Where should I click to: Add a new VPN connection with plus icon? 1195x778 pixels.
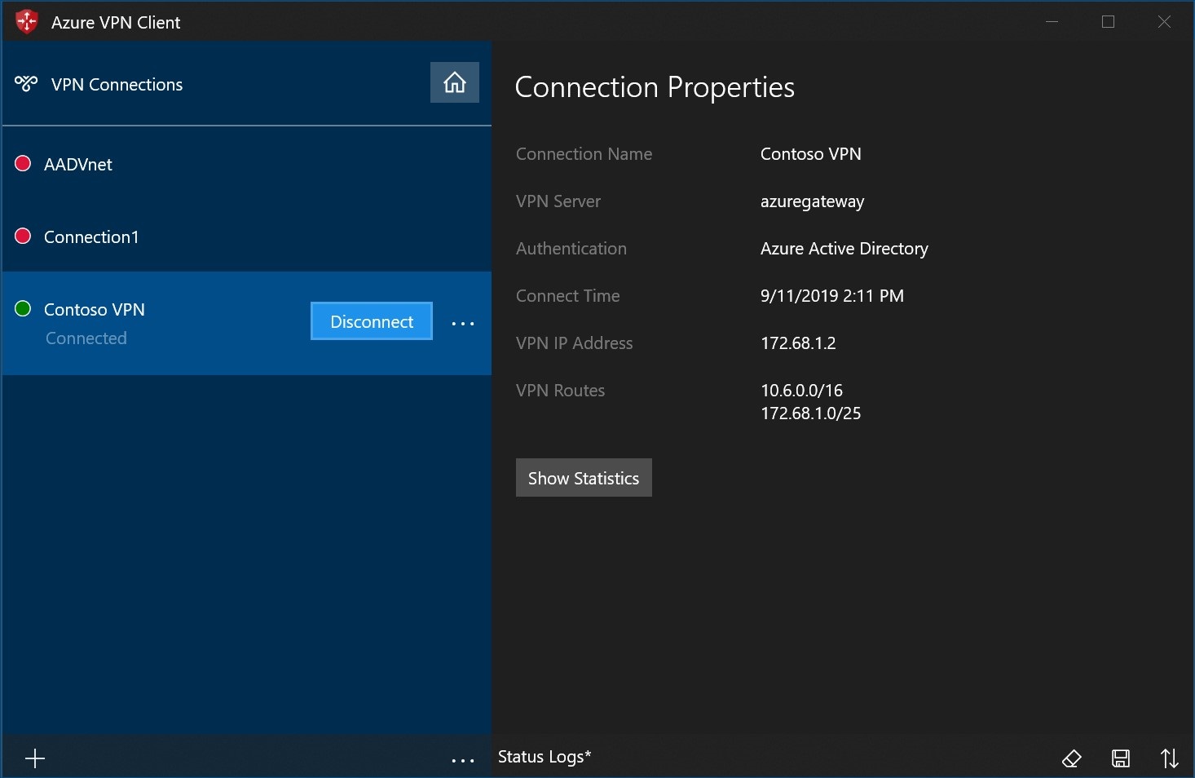click(35, 759)
